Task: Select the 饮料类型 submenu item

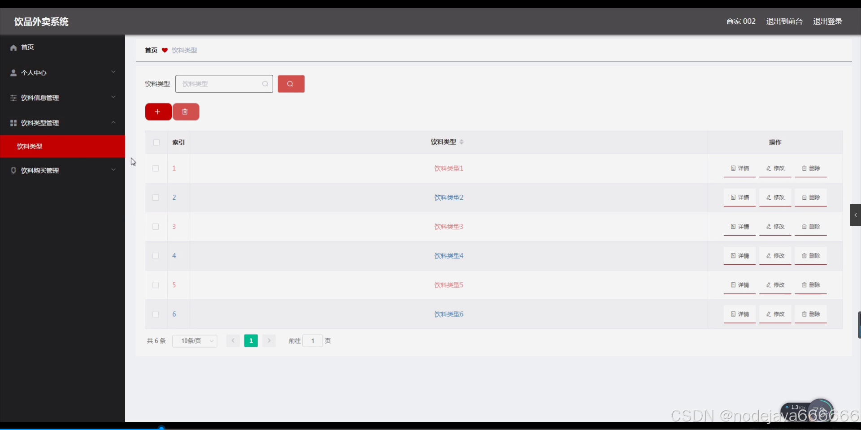Action: click(x=62, y=146)
